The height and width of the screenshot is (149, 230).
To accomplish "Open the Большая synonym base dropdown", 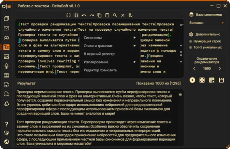I will coord(207,23).
